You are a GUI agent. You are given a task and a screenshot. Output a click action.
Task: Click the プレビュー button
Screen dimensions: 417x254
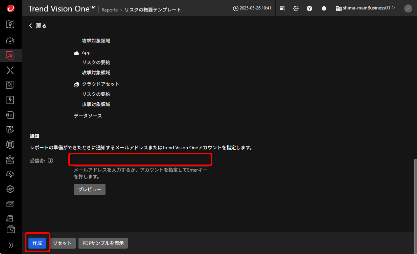(x=90, y=189)
